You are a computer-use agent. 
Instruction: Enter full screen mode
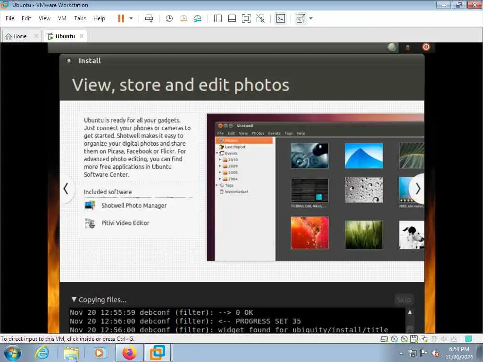coord(246,18)
